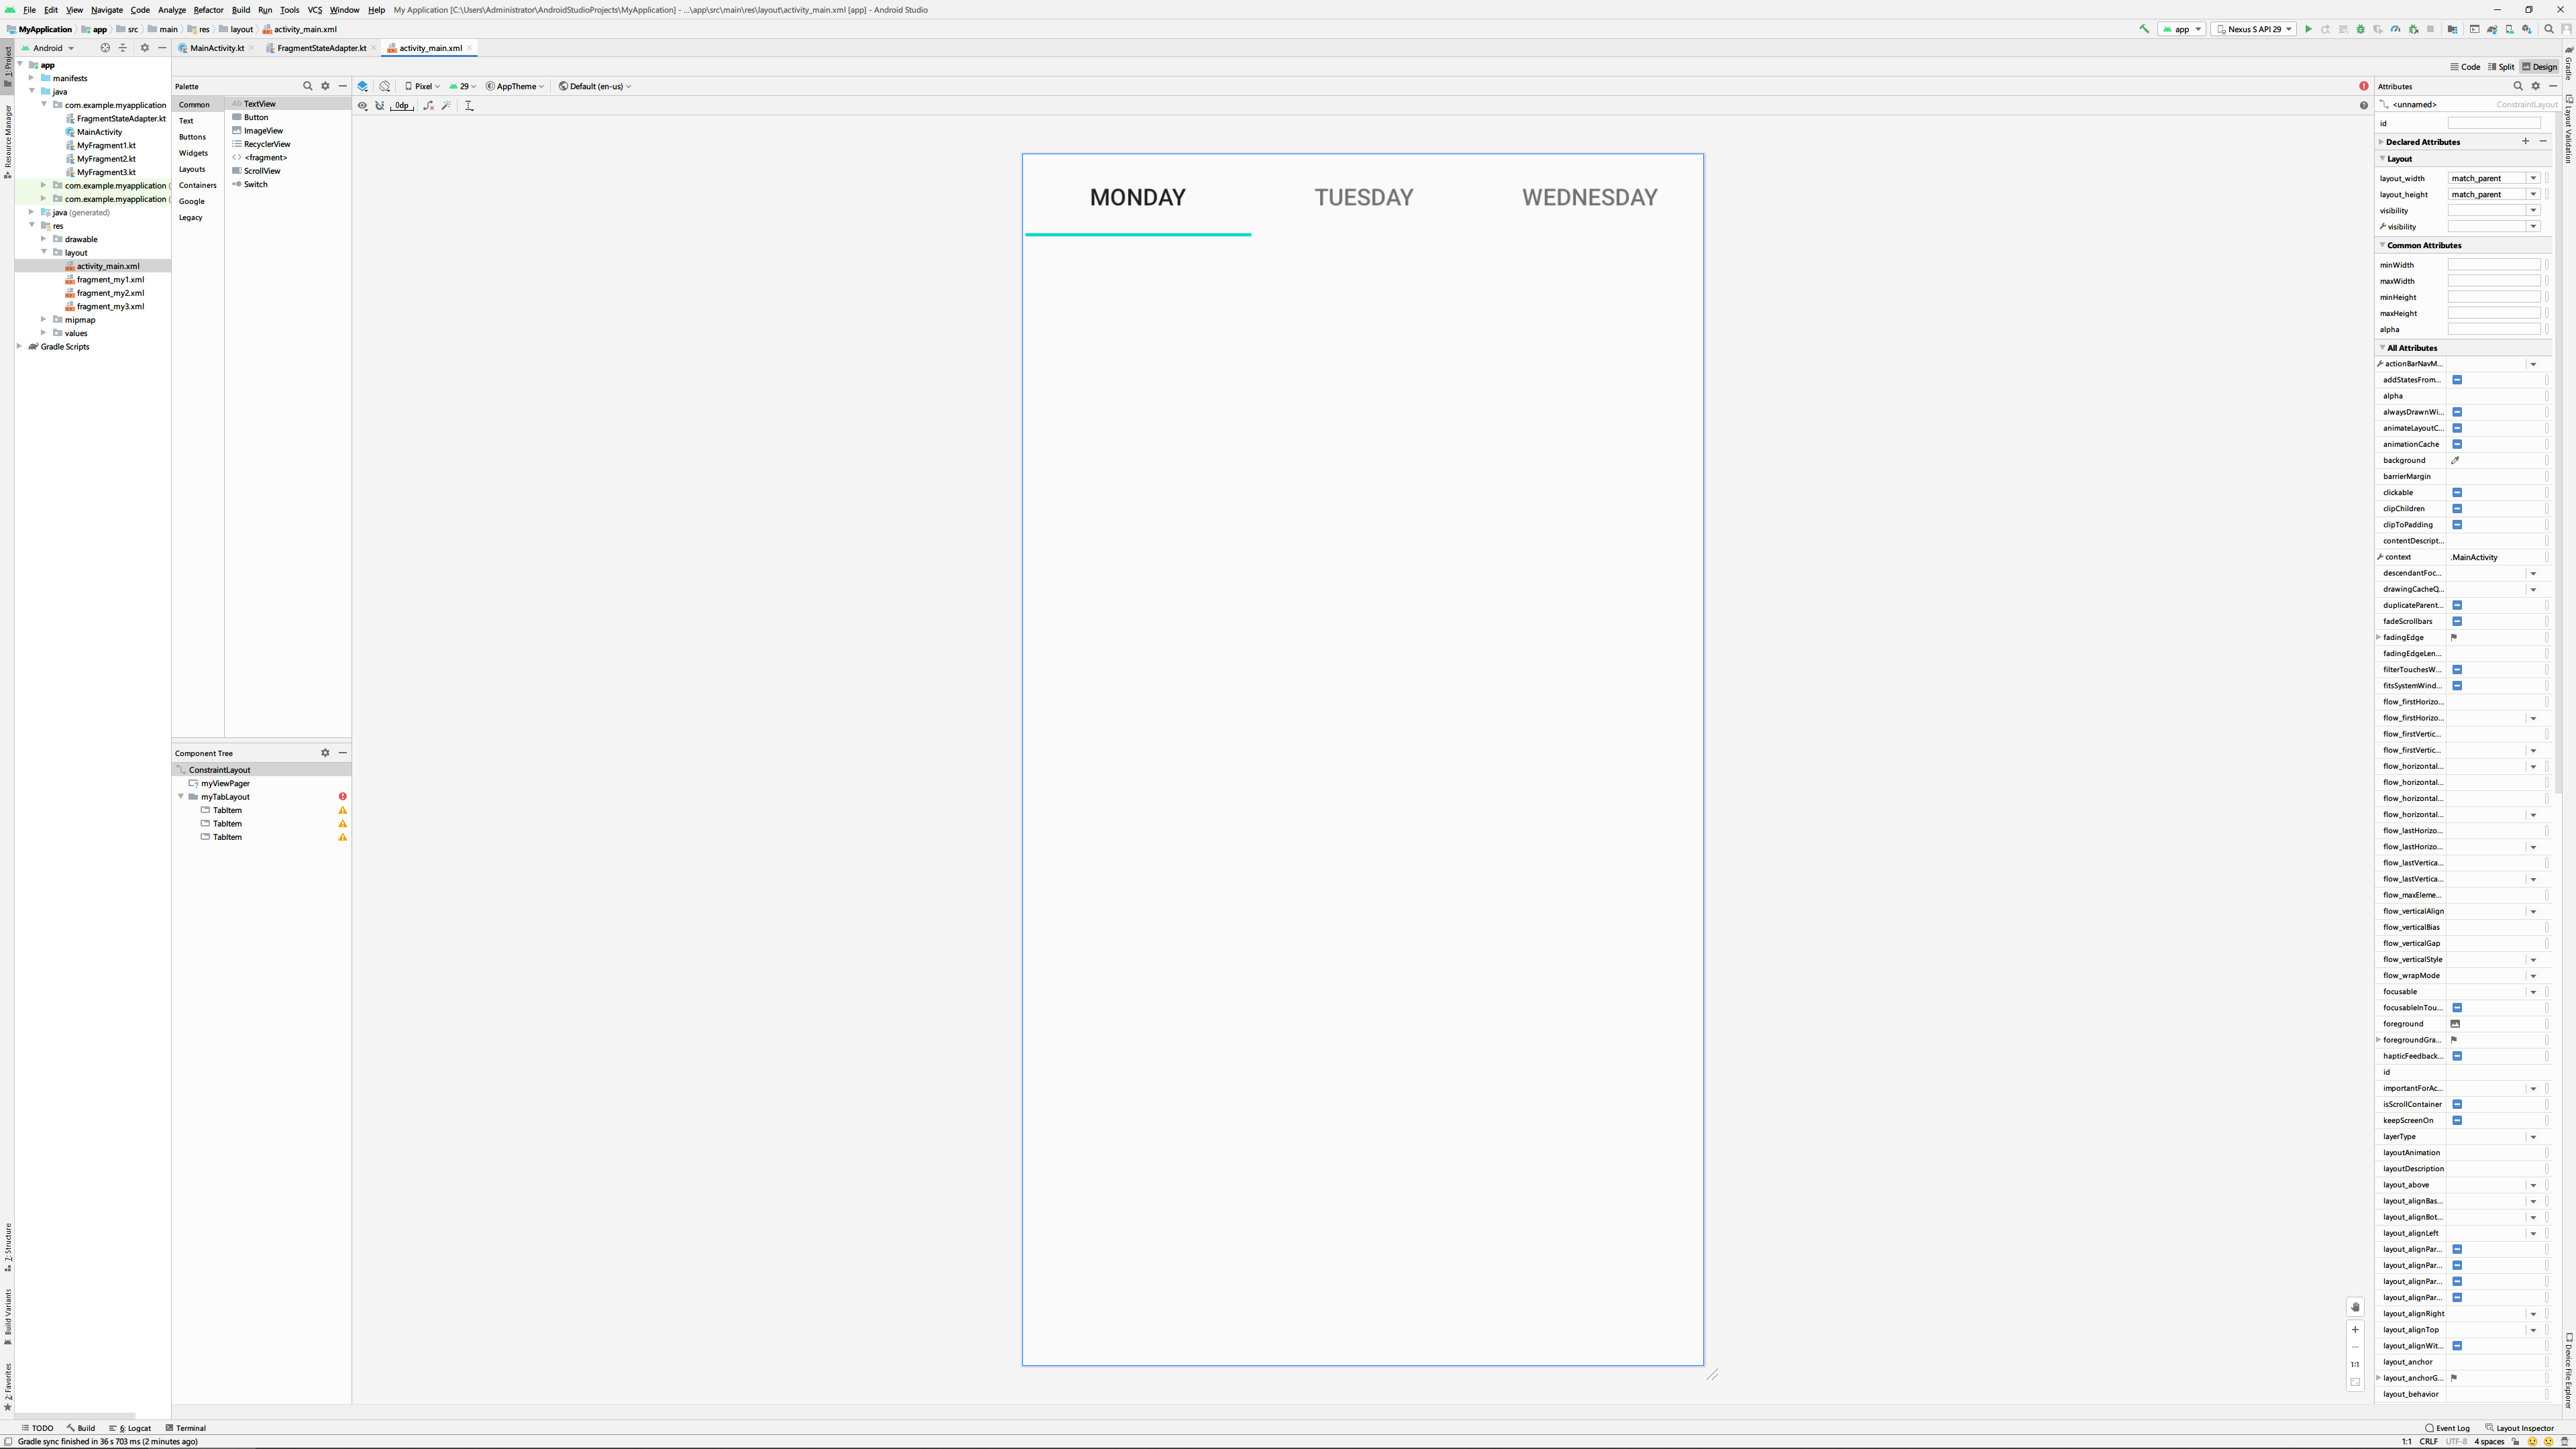Image resolution: width=2576 pixels, height=1449 pixels.
Task: Click the id input field in Attributes
Action: tap(2493, 123)
